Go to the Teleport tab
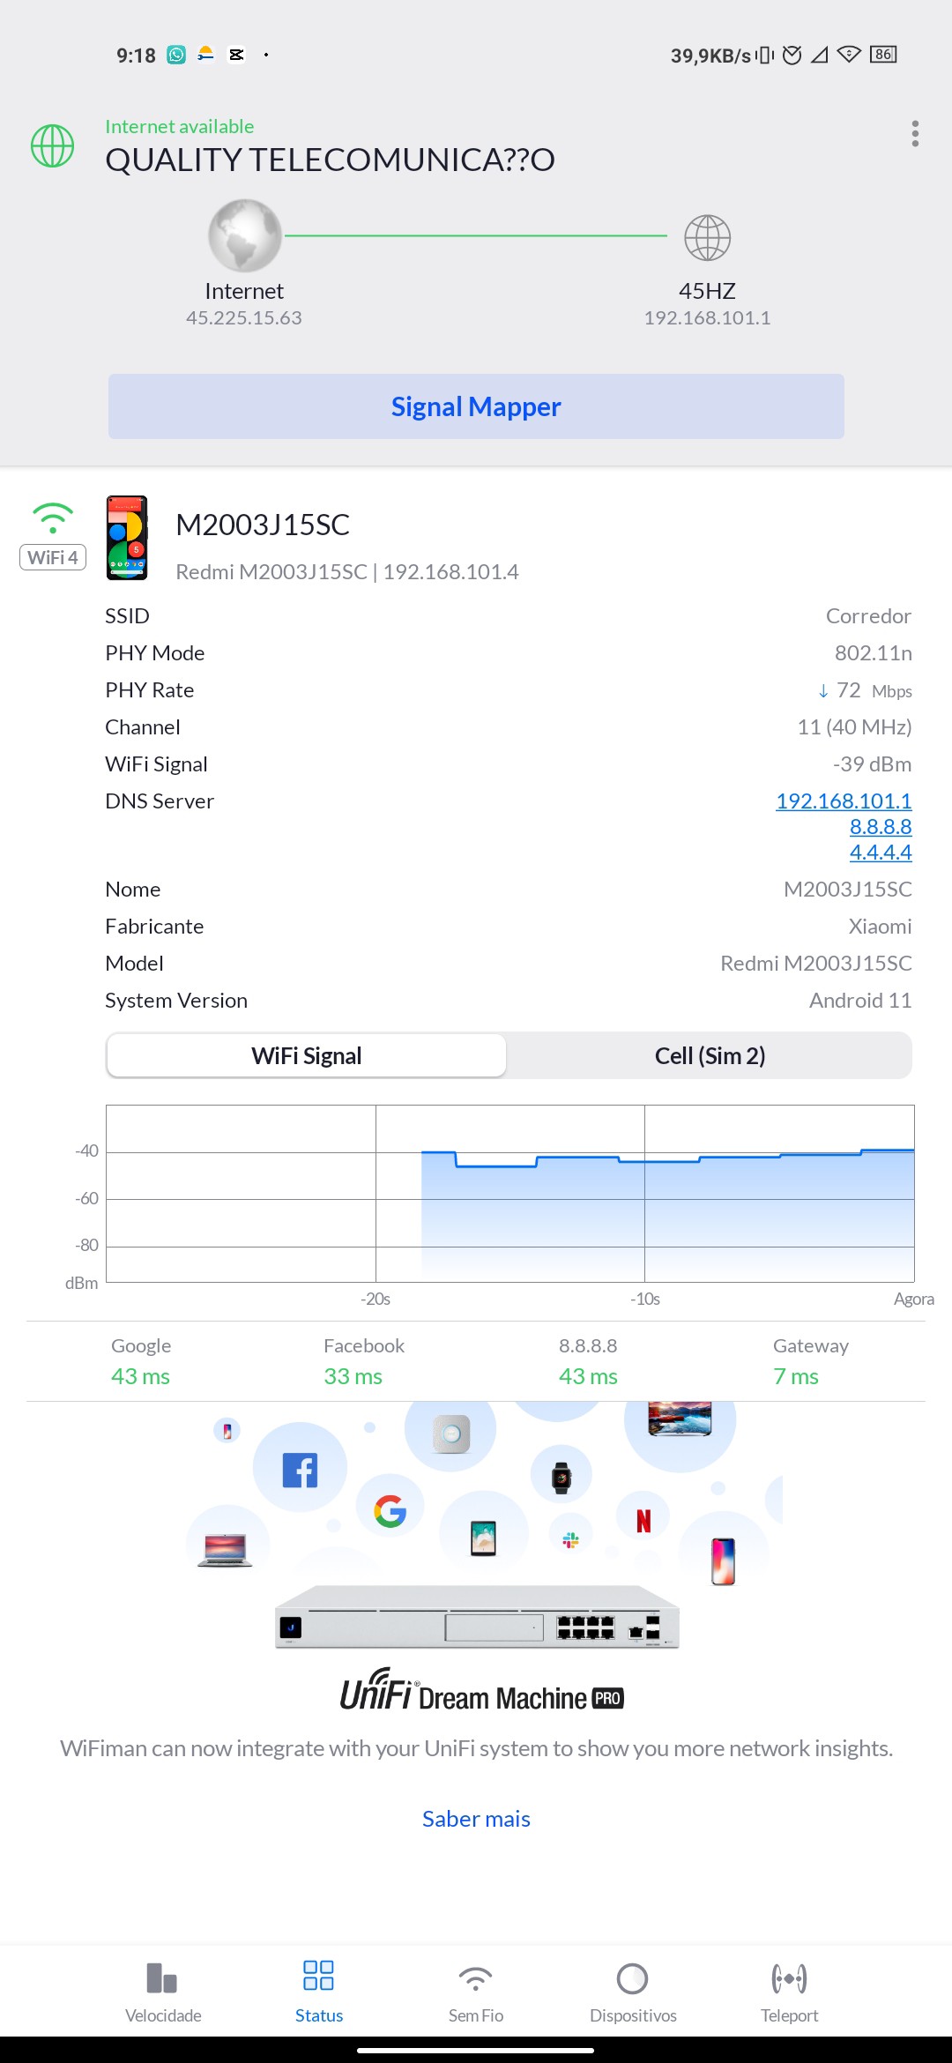 pyautogui.click(x=789, y=1991)
